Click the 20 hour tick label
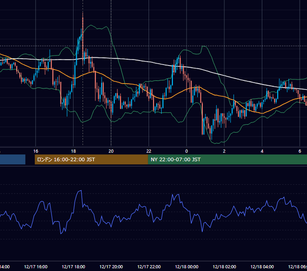The width and height of the screenshot is (307, 271). point(111,151)
